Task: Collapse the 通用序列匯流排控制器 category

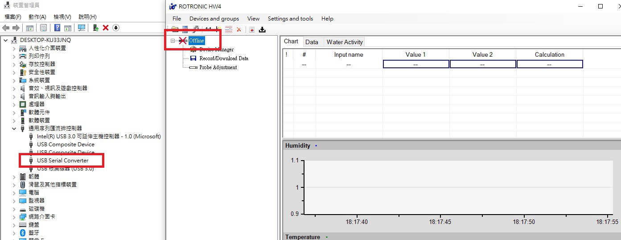Action: click(x=14, y=128)
